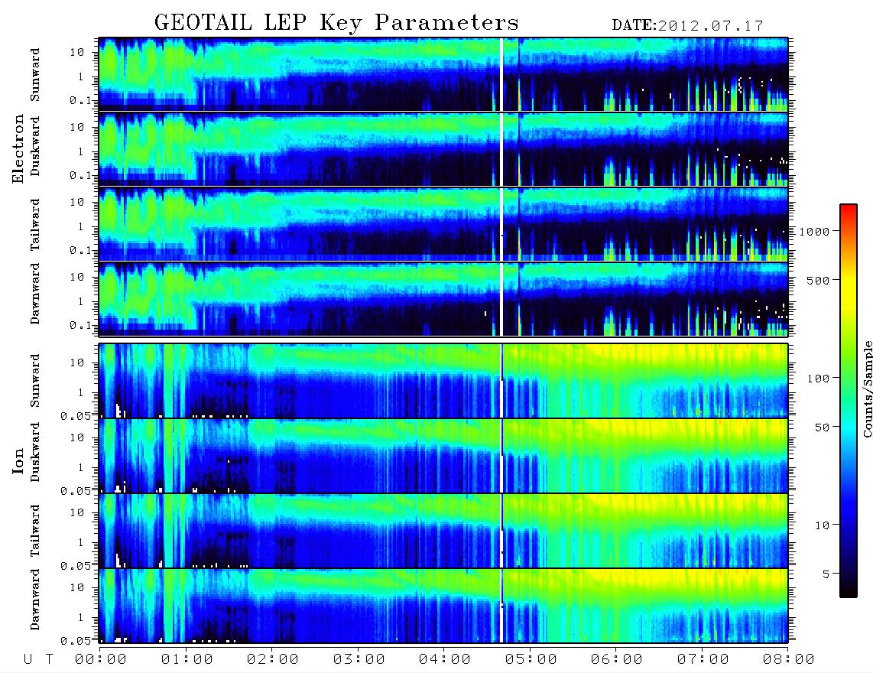
Task: Click the 03:00 time tick label
Action: pos(359,660)
